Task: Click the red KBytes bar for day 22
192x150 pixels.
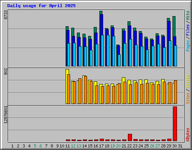Action: [130, 137]
